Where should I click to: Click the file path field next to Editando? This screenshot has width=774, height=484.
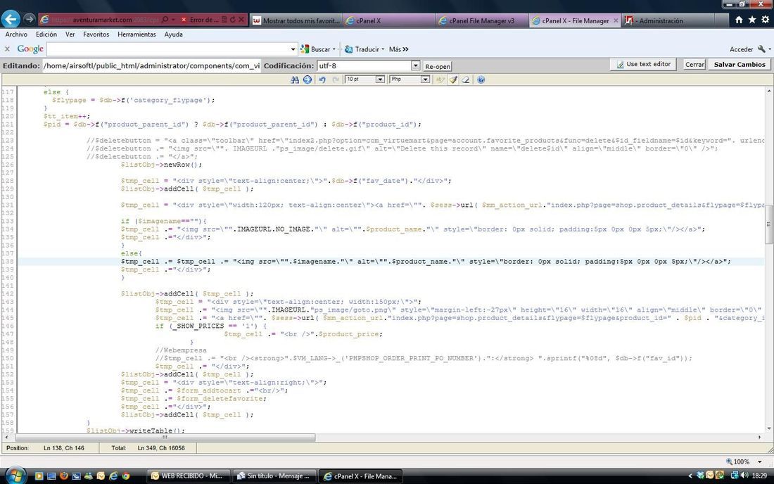coord(151,65)
